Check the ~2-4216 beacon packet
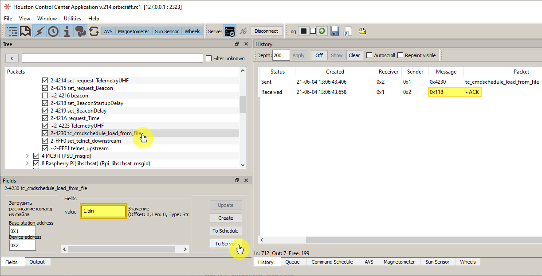This screenshot has height=276, width=542. point(45,95)
